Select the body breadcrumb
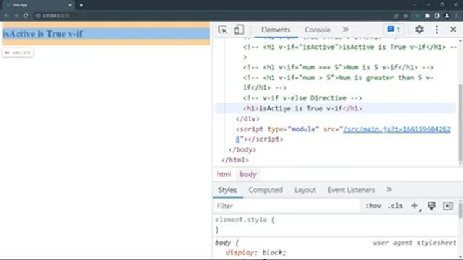The image size is (463, 260). pyautogui.click(x=248, y=175)
